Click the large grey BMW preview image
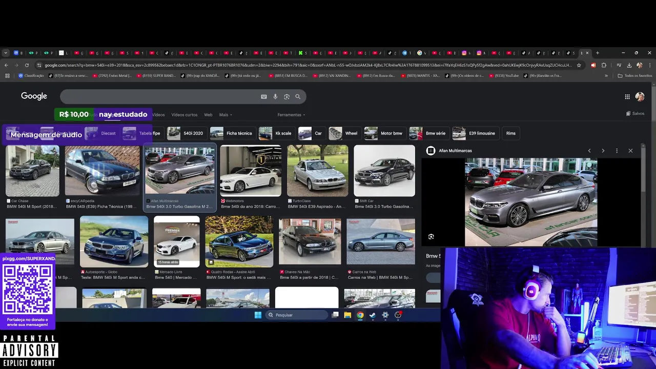Viewport: 656px width, 369px height. 531,202
